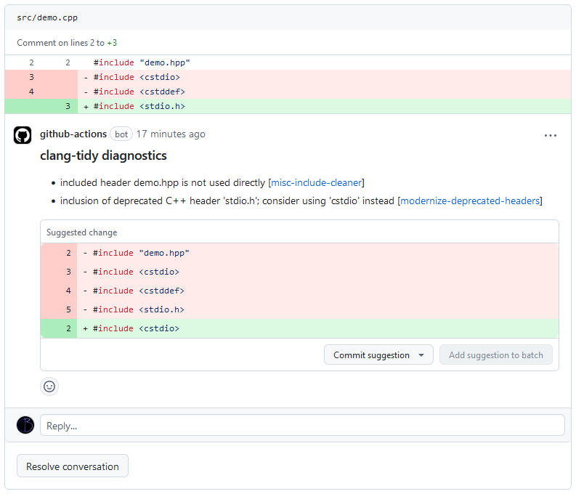Click suggested change line number 5

click(68, 309)
